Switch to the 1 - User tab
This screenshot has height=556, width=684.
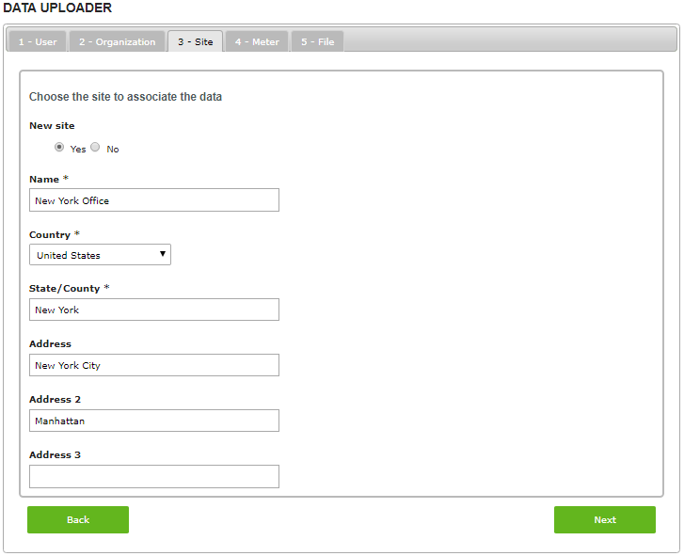(x=38, y=41)
